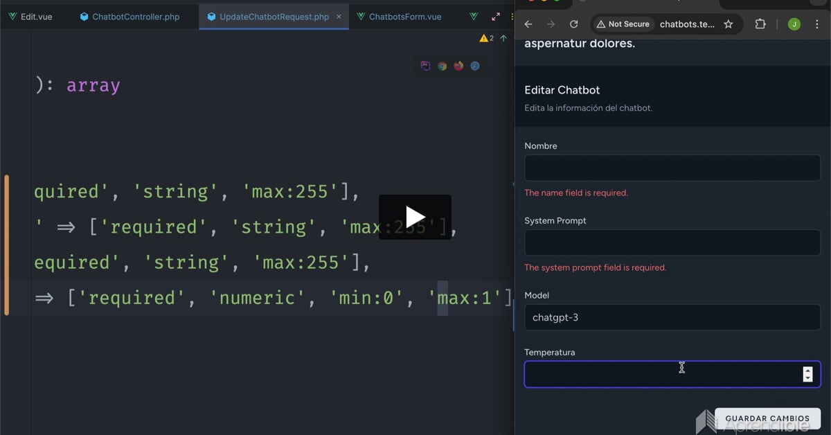Screen dimensions: 831x435
Task: Click the browser reload button
Action: pos(573,24)
